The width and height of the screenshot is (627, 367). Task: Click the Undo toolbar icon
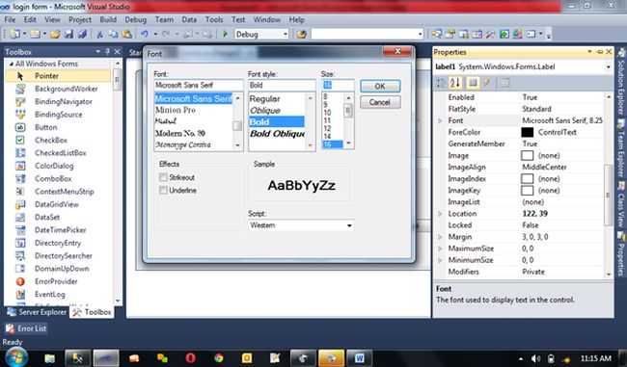click(145, 35)
